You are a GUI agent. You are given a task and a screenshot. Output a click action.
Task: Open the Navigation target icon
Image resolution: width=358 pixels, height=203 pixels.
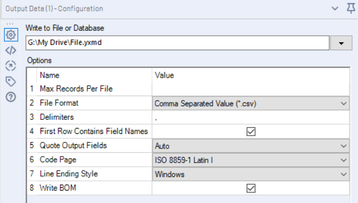(11, 66)
